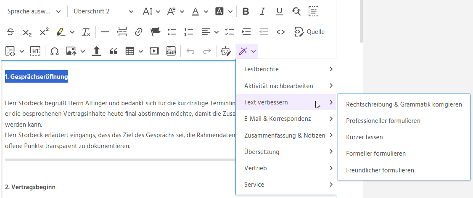The width and height of the screenshot is (473, 198).
Task: Click the flag anchor icon
Action: [155, 32]
